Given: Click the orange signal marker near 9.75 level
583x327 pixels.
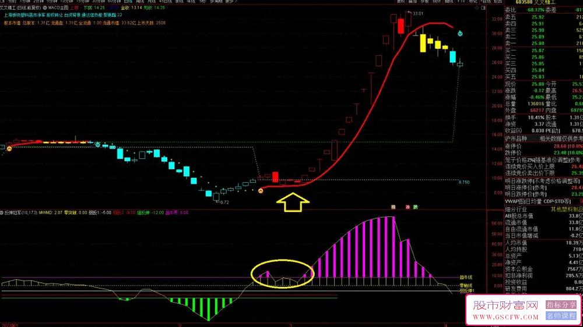Looking at the screenshot, I should click(x=261, y=191).
